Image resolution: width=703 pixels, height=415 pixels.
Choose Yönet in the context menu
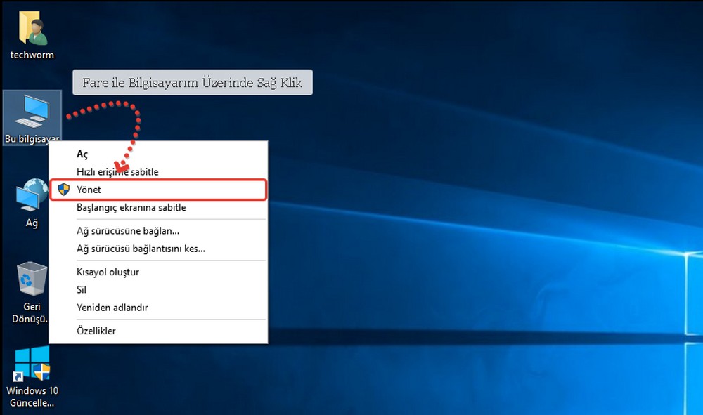pos(89,190)
